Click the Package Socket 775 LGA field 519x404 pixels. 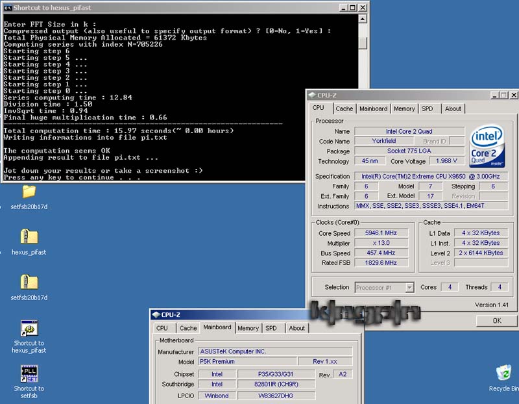[409, 151]
